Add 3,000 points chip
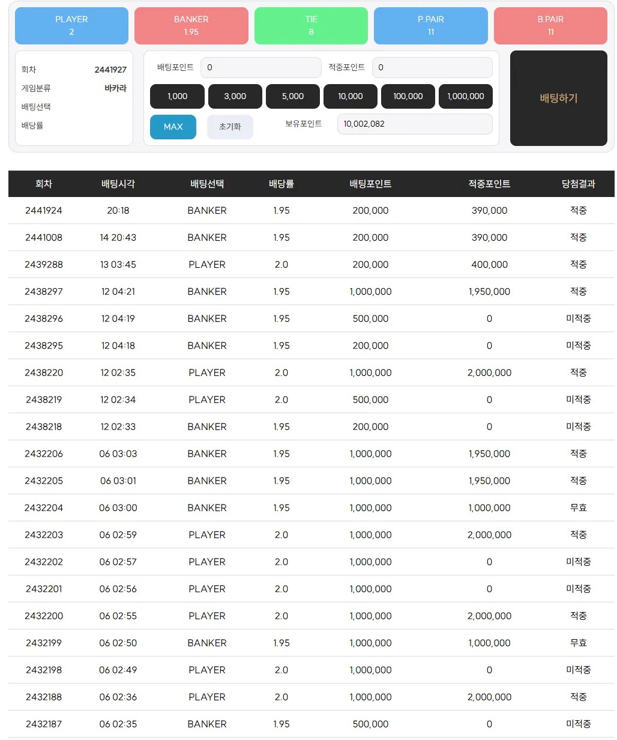The width and height of the screenshot is (617, 740). click(x=235, y=96)
